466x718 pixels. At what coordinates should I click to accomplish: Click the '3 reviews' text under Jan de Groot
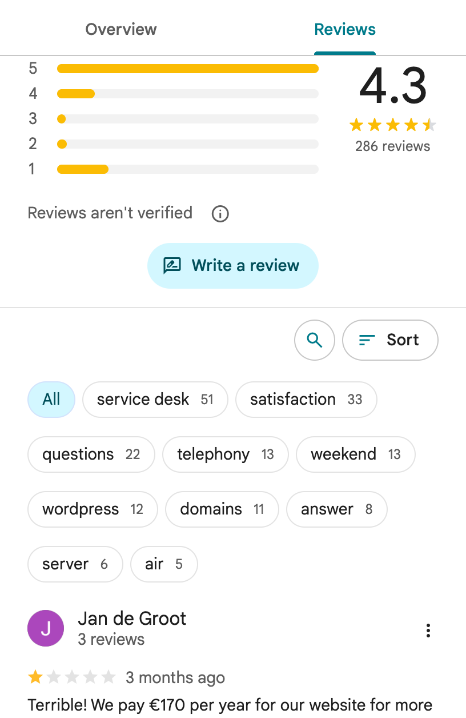pos(111,640)
